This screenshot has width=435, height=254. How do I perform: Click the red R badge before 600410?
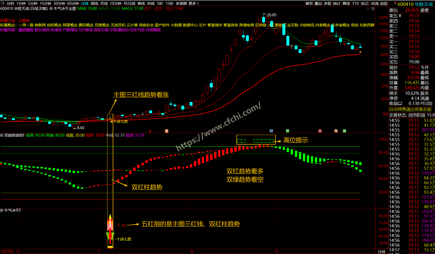[x=395, y=3]
